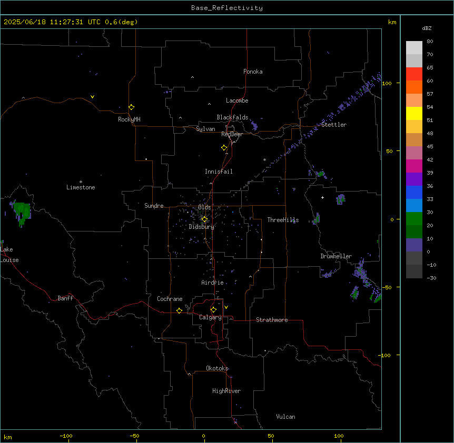Click the yellow diamond marker above Calgary label
454x443 pixels.
click(x=213, y=310)
